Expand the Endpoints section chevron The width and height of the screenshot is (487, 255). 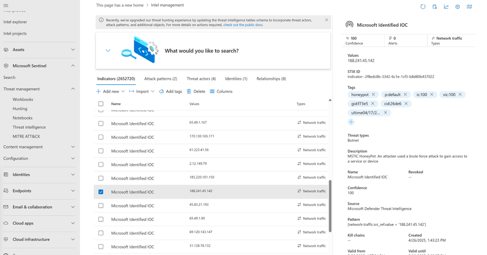[x=73, y=191]
